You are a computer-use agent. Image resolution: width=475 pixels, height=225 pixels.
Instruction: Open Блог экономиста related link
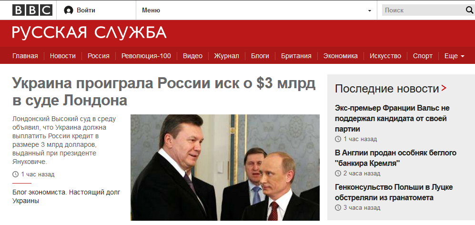(x=66, y=196)
